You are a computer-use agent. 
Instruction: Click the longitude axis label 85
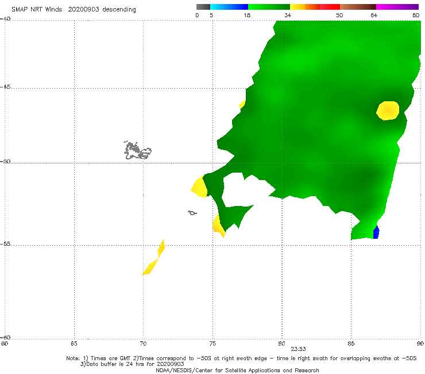point(351,344)
